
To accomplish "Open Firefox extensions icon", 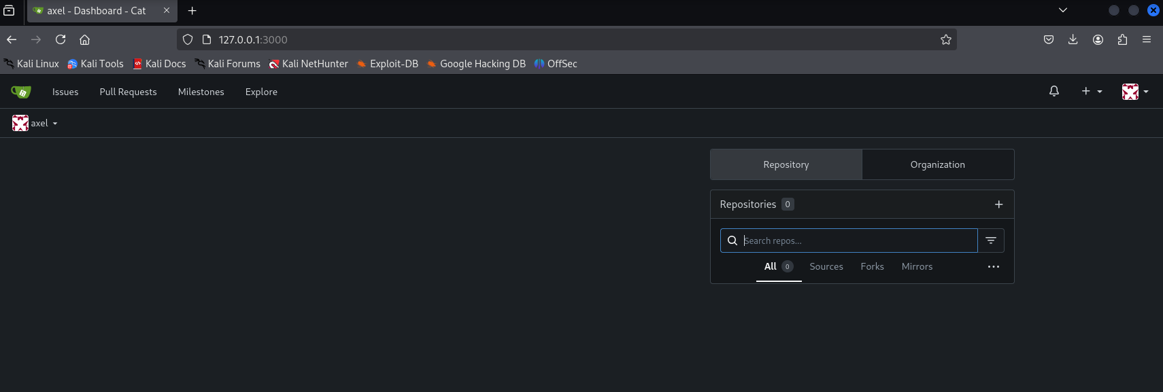I will tap(1122, 39).
